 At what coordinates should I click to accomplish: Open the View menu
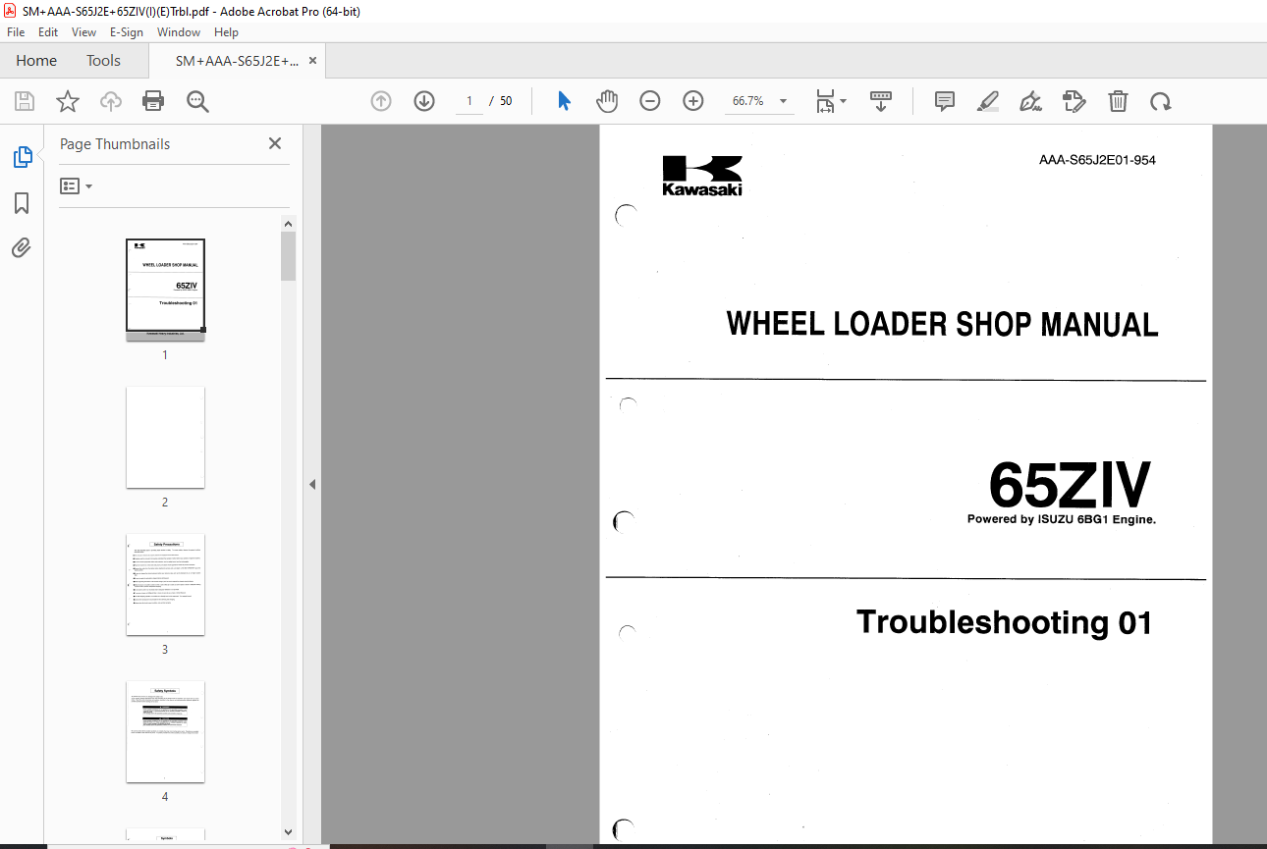(84, 32)
